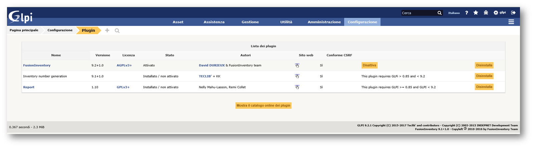Viewport: 534px width, 148px height.
Task: Click the GLPI 9.2.1 Copyright footer text
Action: point(438,125)
